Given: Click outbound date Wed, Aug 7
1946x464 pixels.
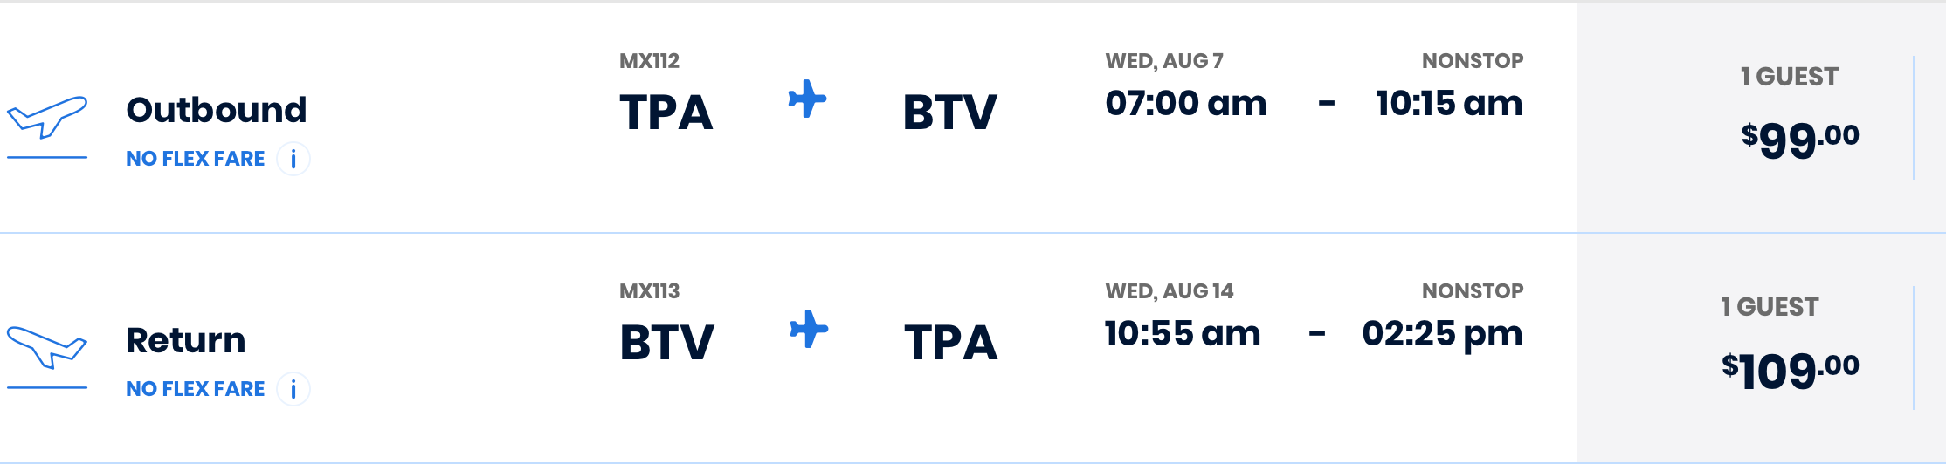Looking at the screenshot, I should click(1164, 61).
